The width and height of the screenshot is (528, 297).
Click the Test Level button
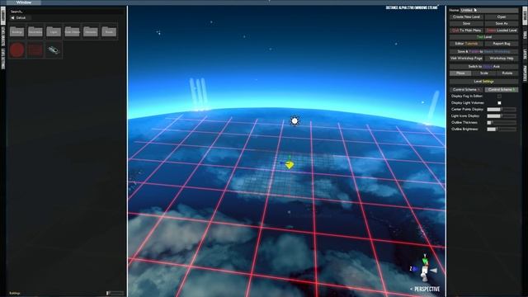[484, 36]
